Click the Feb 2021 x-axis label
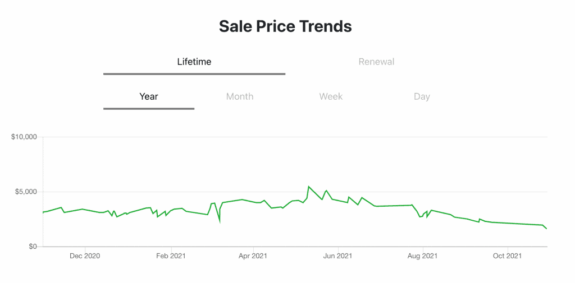 coord(171,256)
